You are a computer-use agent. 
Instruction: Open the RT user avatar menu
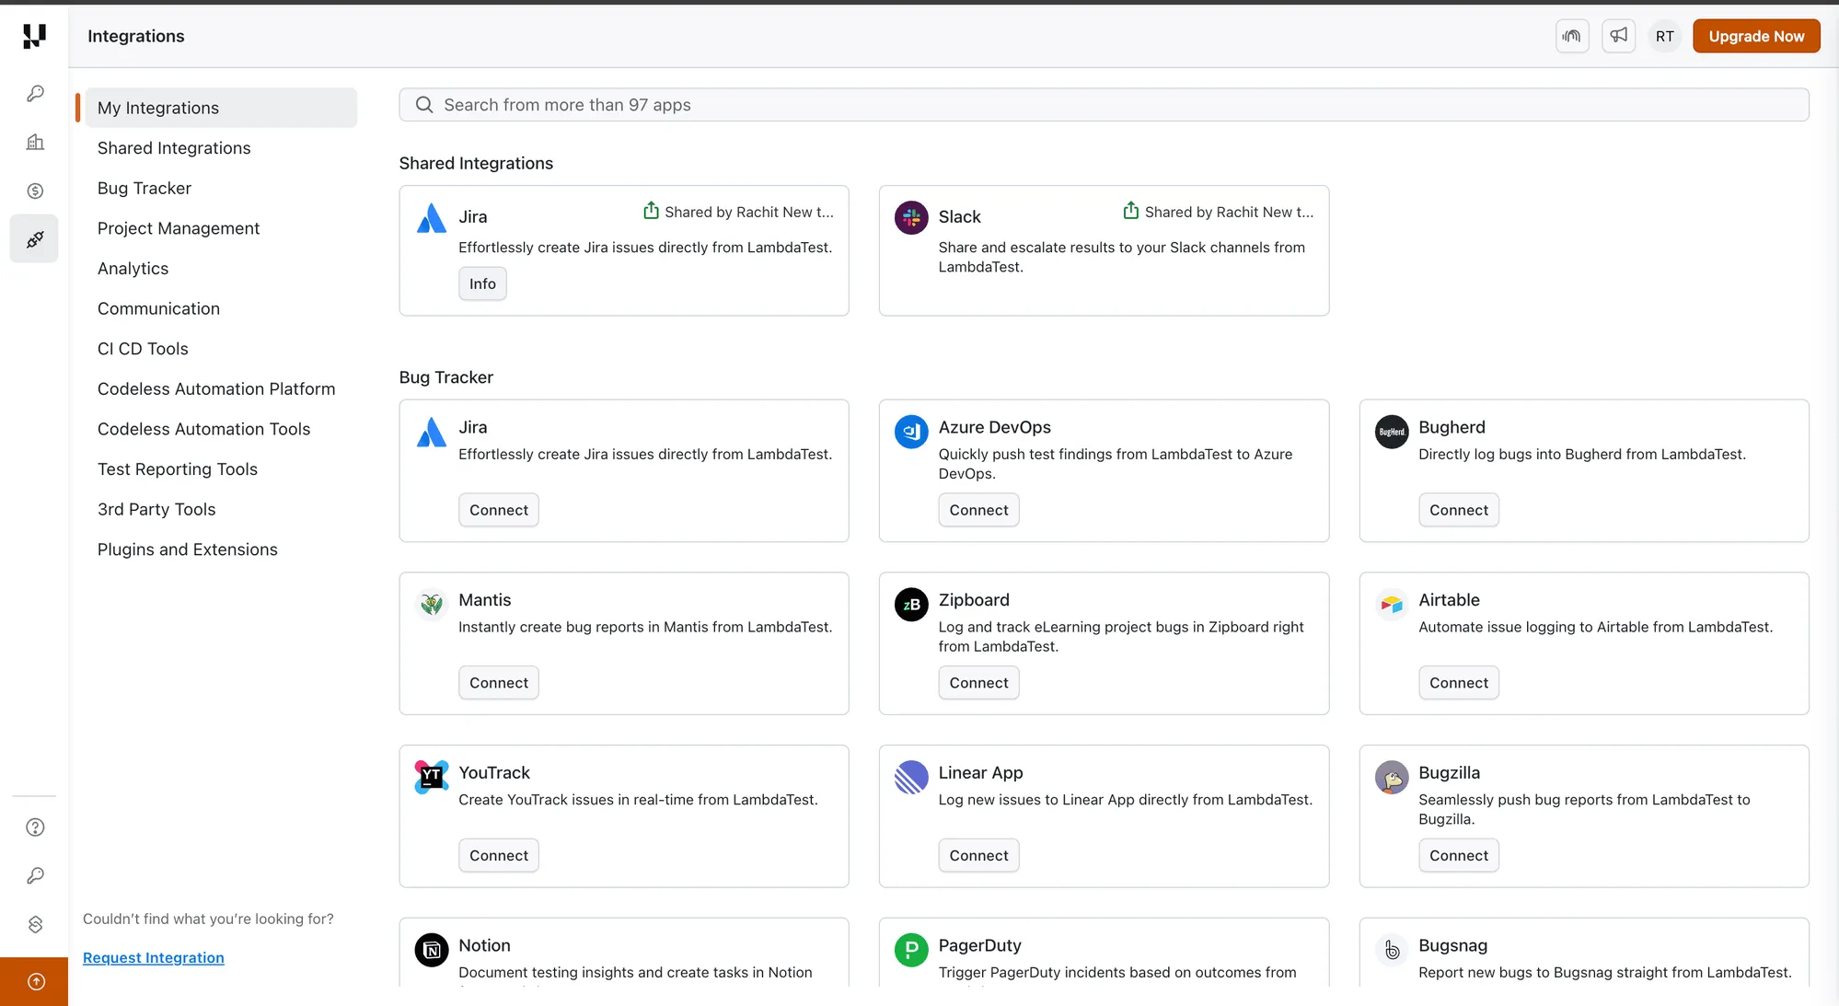1664,36
